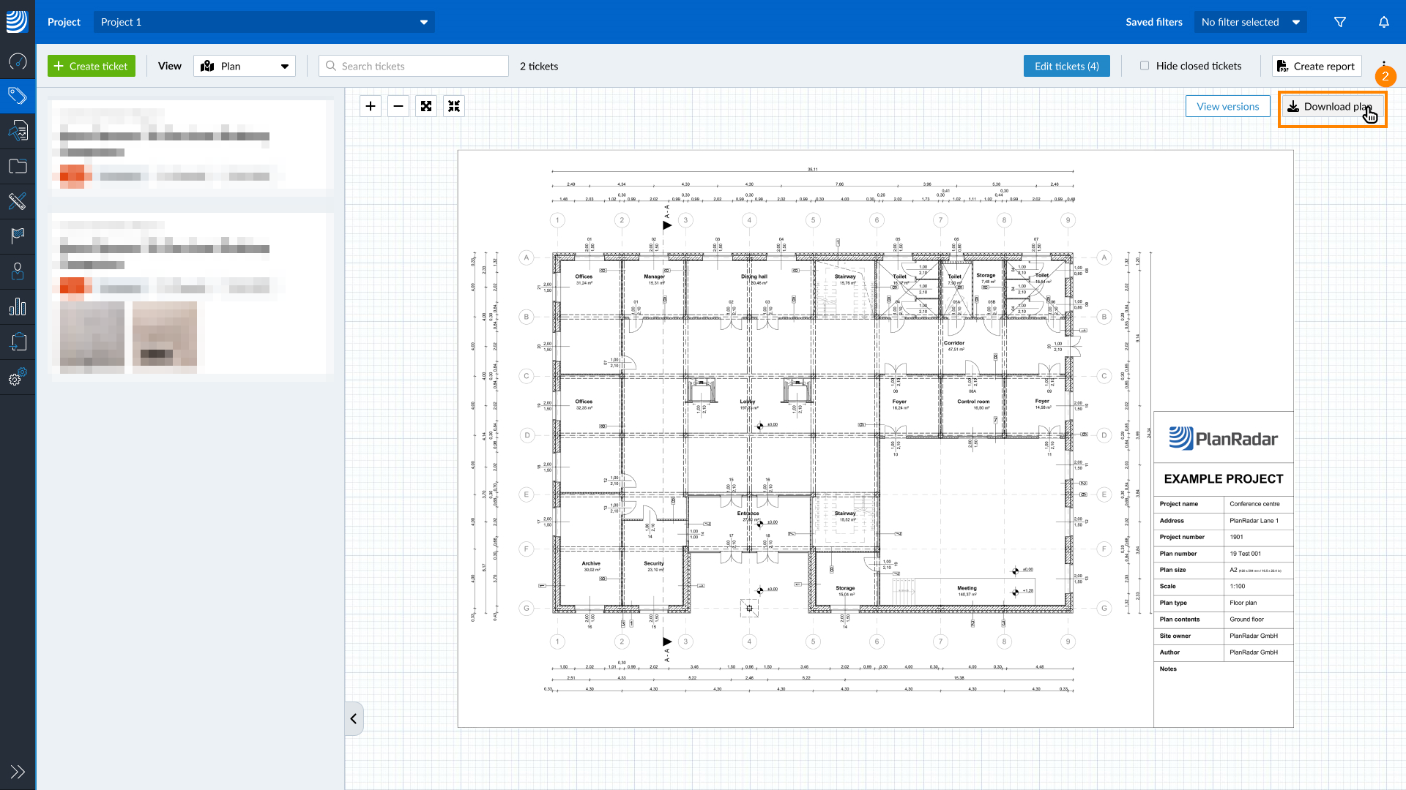1406x790 pixels.
Task: Open the Plans panel icon in sidebar
Action: pyautogui.click(x=18, y=130)
